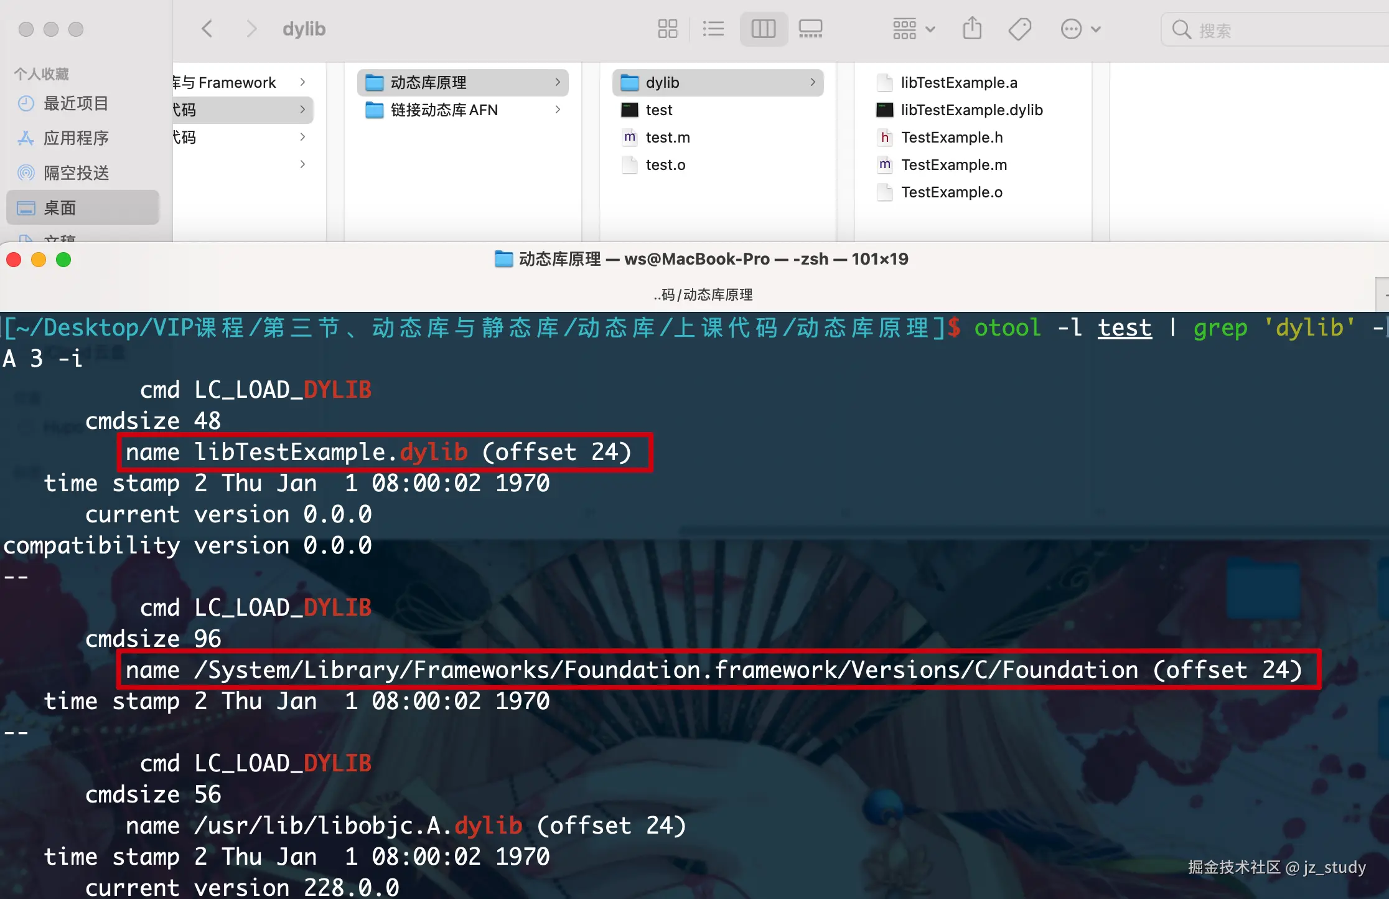Open 最近项目 in the sidebar
Screen dimensions: 1389x899
pos(76,103)
